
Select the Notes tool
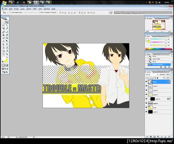point(3,51)
